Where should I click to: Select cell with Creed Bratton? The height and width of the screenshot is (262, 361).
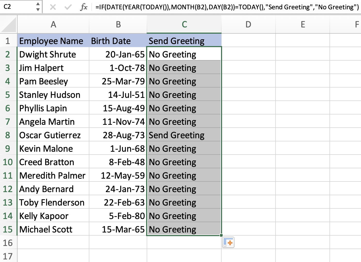53,162
